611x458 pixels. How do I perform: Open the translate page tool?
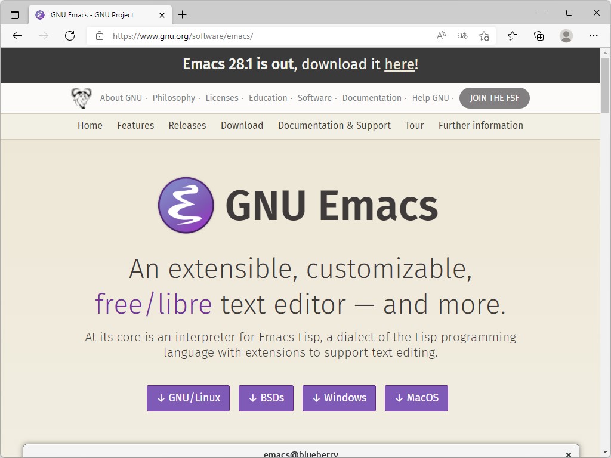[x=462, y=36]
